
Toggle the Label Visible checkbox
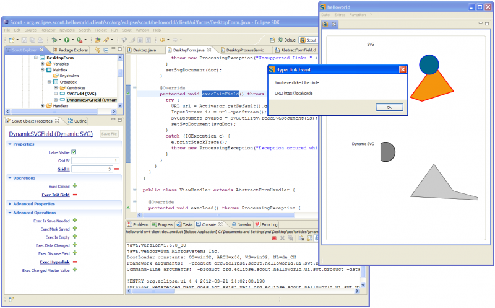[x=74, y=152]
